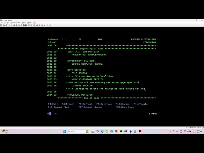Click the PROCEDURE DIVISION line

[x=80, y=95]
